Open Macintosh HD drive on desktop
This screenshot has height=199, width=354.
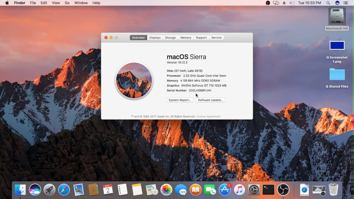click(x=337, y=19)
